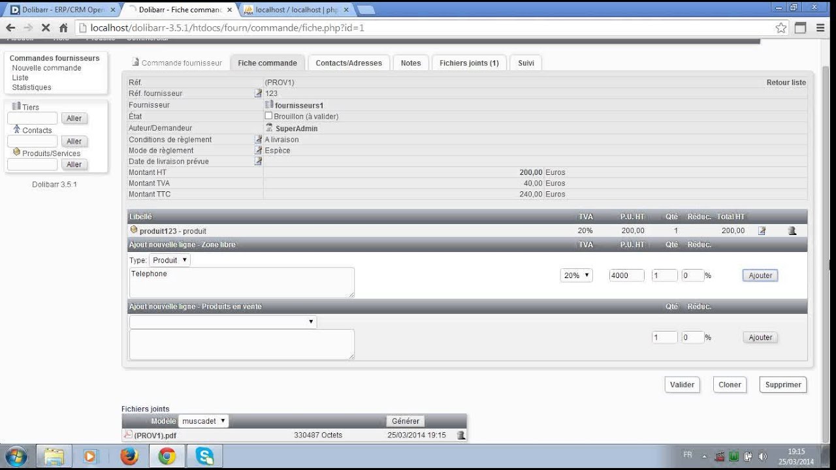Click the SuperAdmin user icon

point(269,128)
